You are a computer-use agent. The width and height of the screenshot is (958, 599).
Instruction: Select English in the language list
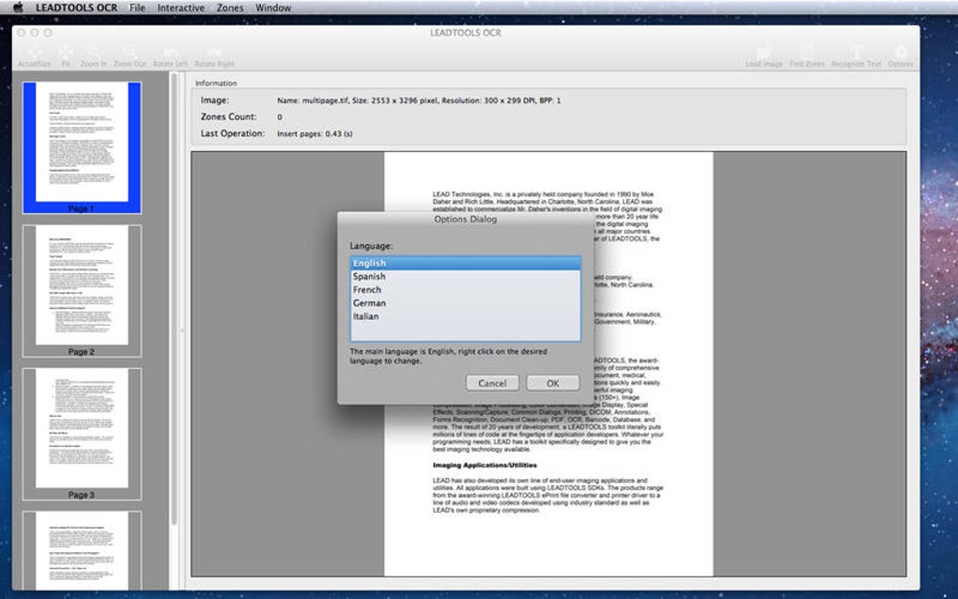(466, 263)
